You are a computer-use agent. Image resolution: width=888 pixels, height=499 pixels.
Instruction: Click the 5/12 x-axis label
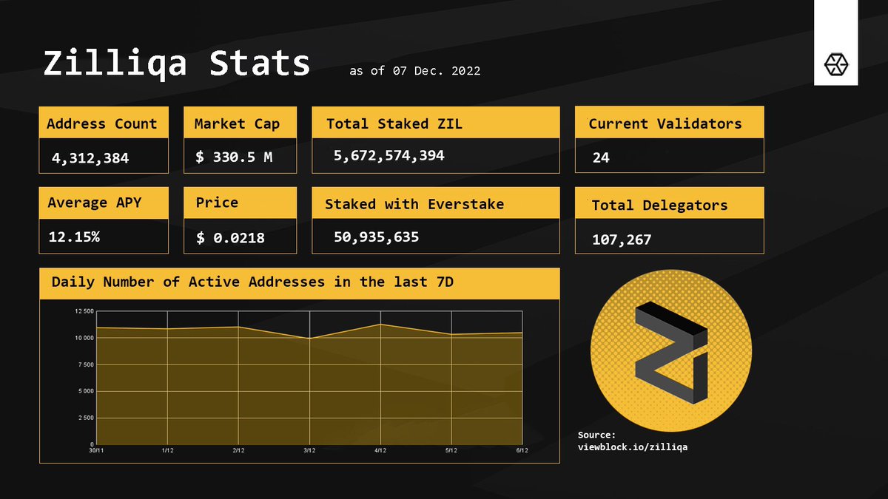(x=451, y=451)
